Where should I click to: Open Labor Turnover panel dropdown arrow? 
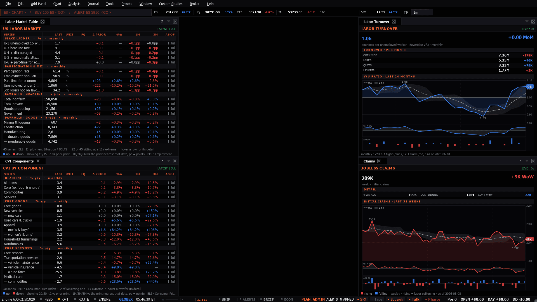[527, 21]
